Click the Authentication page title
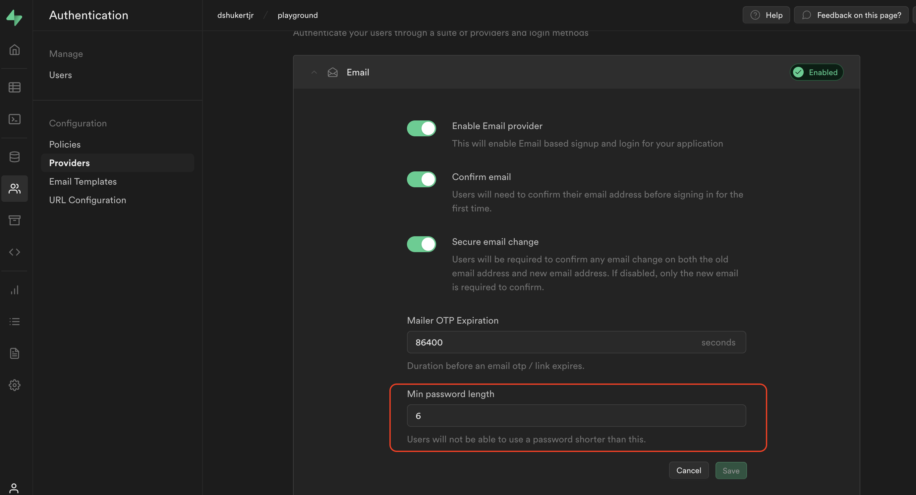Screen dimensions: 916x495 point(88,15)
